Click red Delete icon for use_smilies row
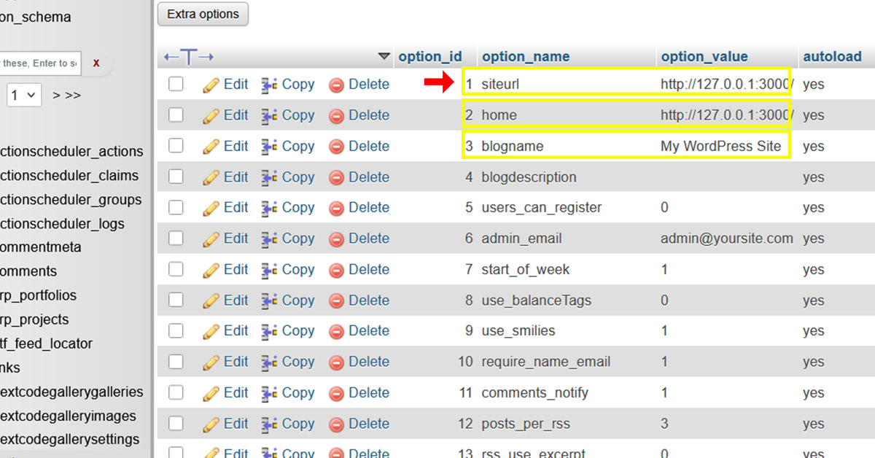The height and width of the screenshot is (458, 875). (336, 331)
